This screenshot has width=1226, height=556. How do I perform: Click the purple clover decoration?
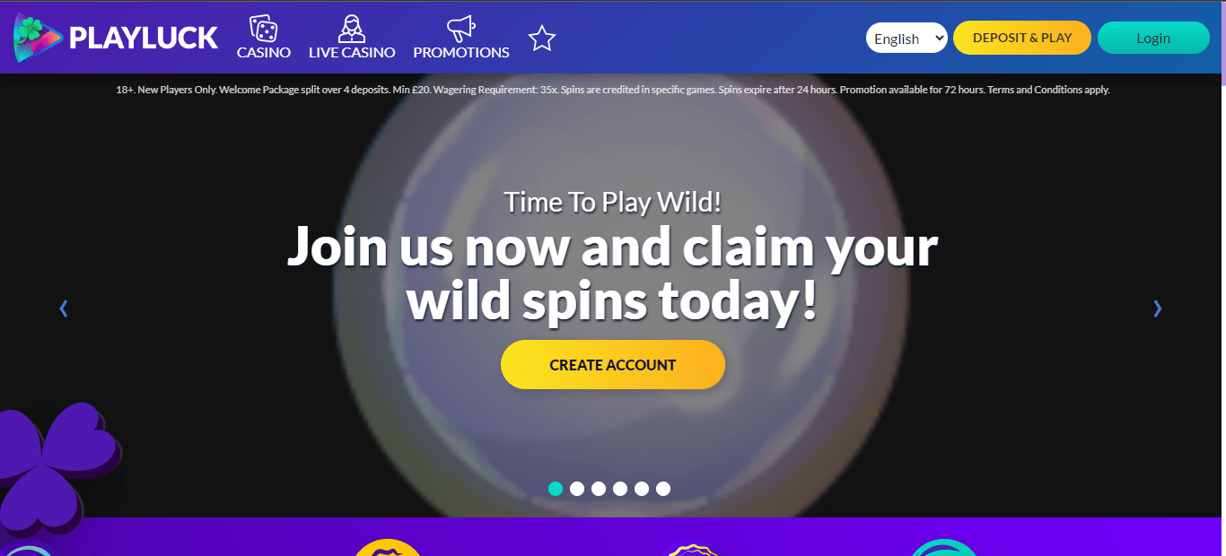pos(57,468)
